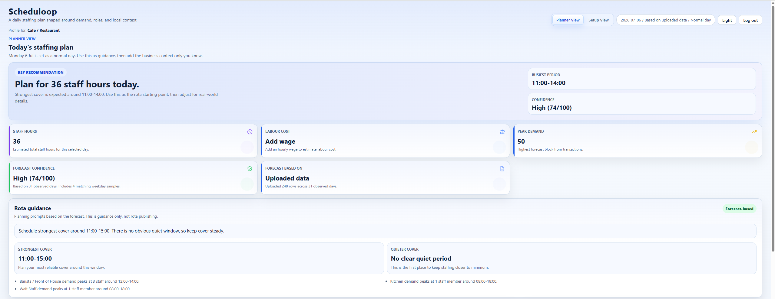The image size is (775, 299).
Task: Click the 'Today's staffing plan' heading
Action: 41,47
